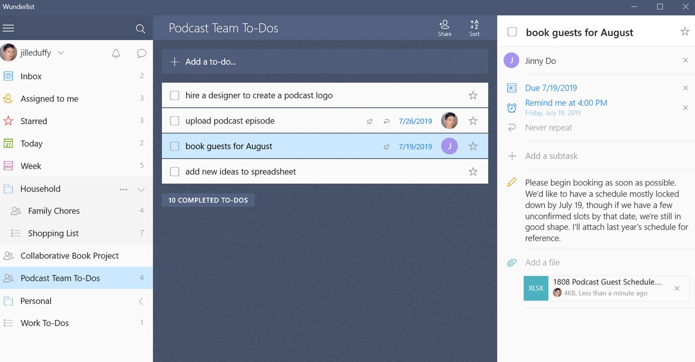Open notifications bell icon
The height and width of the screenshot is (362, 695).
point(116,54)
